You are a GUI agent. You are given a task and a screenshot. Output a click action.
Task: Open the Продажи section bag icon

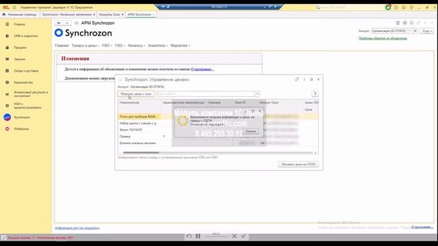click(8, 48)
